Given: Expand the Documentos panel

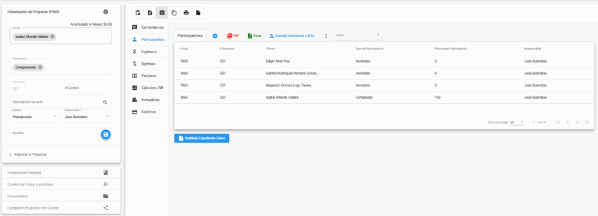Looking at the screenshot, I should (x=61, y=196).
